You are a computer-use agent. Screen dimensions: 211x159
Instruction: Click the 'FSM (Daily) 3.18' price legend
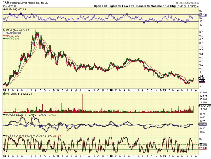pos(18,30)
